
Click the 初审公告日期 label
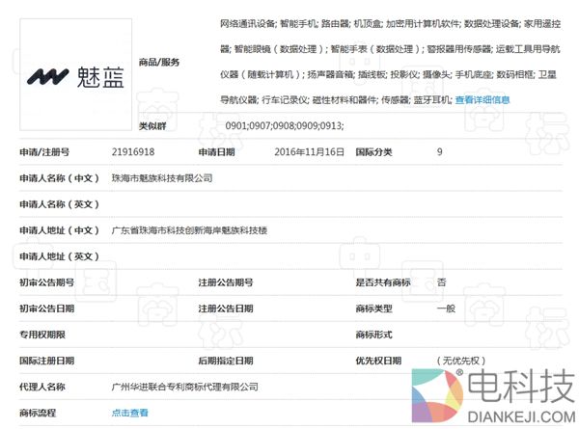pyautogui.click(x=47, y=308)
